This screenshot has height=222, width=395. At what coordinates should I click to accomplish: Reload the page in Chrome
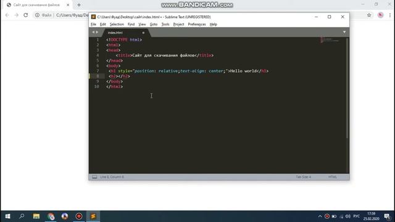26,15
